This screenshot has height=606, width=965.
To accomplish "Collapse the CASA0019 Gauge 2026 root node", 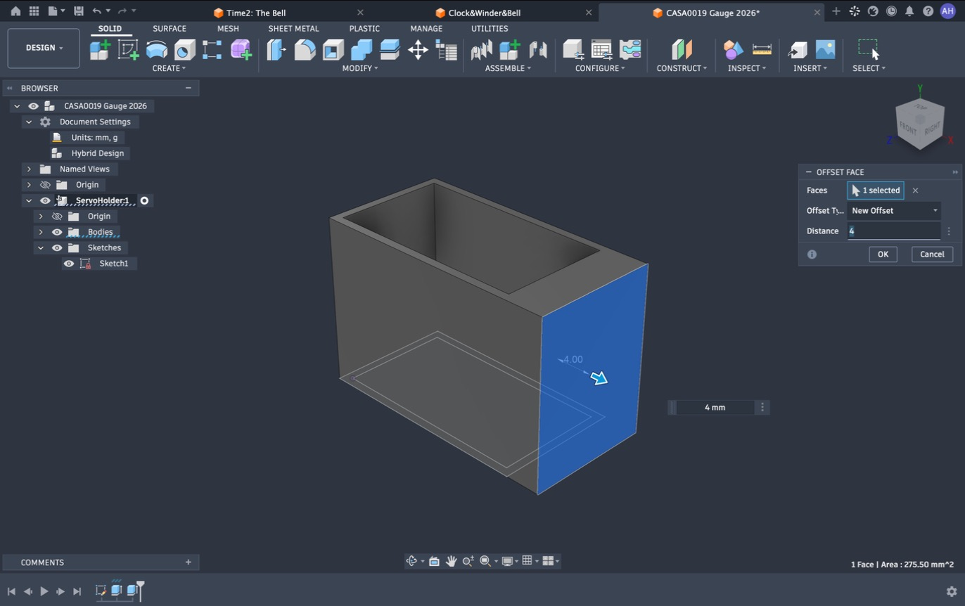I will [17, 106].
